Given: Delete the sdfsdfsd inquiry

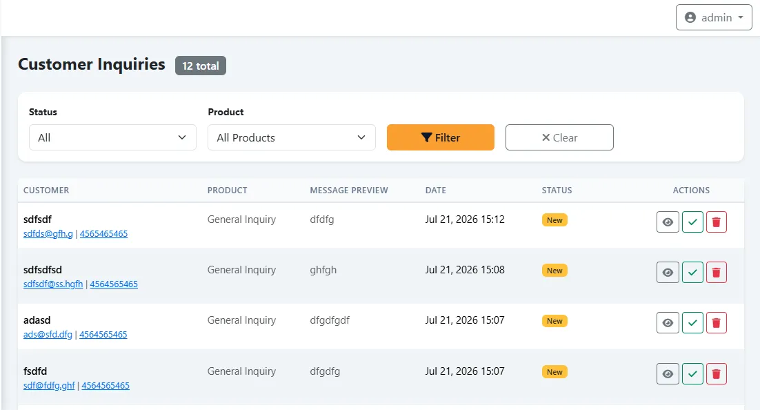Looking at the screenshot, I should point(717,273).
